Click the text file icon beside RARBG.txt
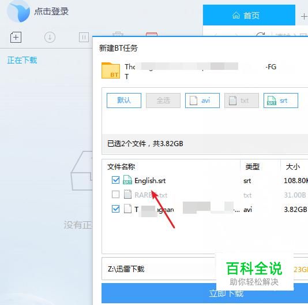Image resolution: width=308 pixels, height=305 pixels. coord(127,194)
